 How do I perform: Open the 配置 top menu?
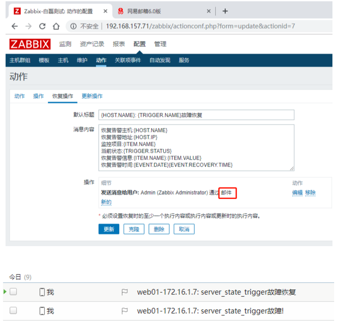(139, 44)
